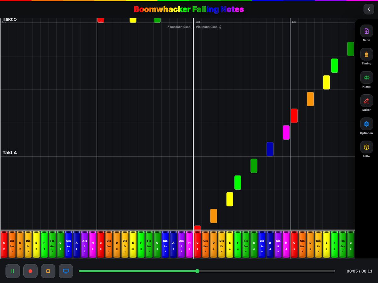Click the C5 octave marker label
Screen dimensions: 378x283
[294, 22]
